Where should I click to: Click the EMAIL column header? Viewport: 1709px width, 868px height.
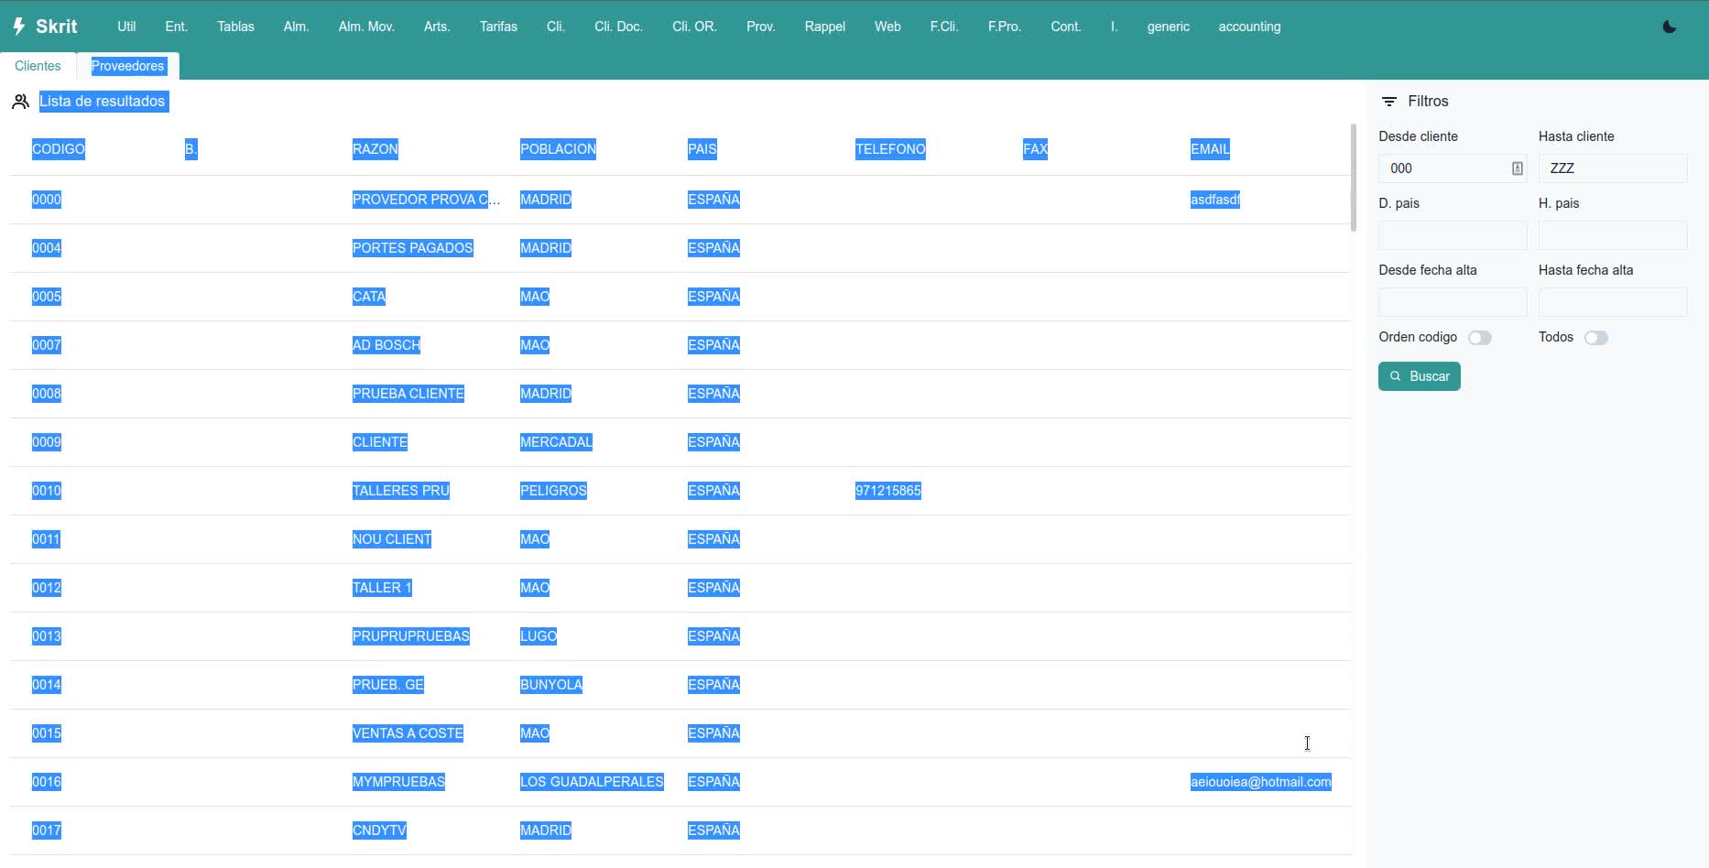tap(1210, 149)
